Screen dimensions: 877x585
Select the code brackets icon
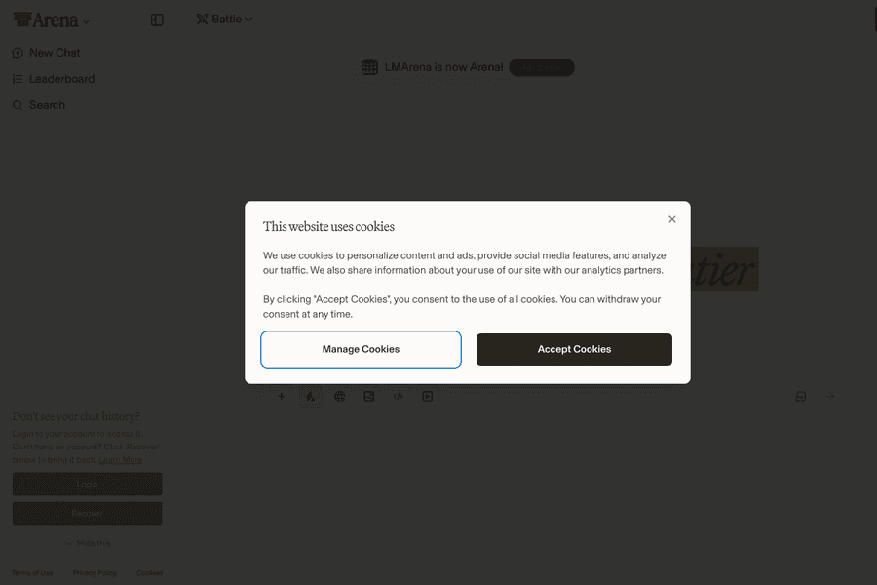(x=398, y=397)
